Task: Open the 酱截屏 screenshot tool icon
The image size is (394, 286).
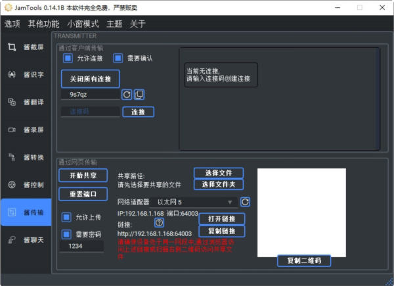Action: coord(12,47)
